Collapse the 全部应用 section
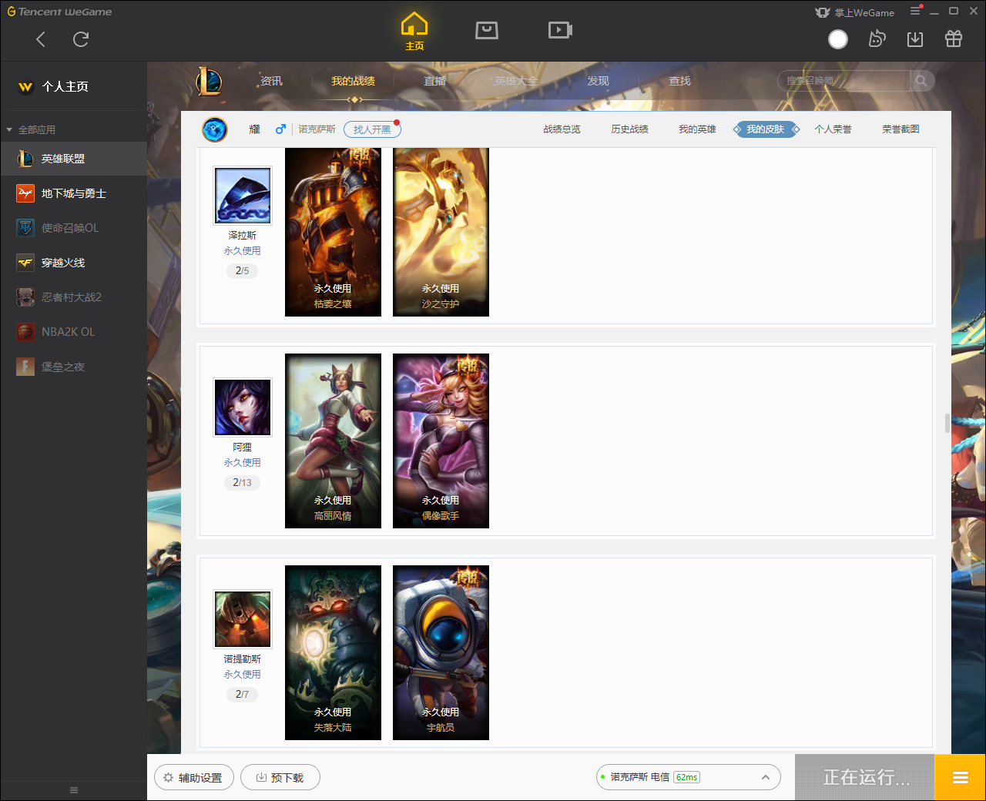This screenshot has height=801, width=986. pos(31,129)
